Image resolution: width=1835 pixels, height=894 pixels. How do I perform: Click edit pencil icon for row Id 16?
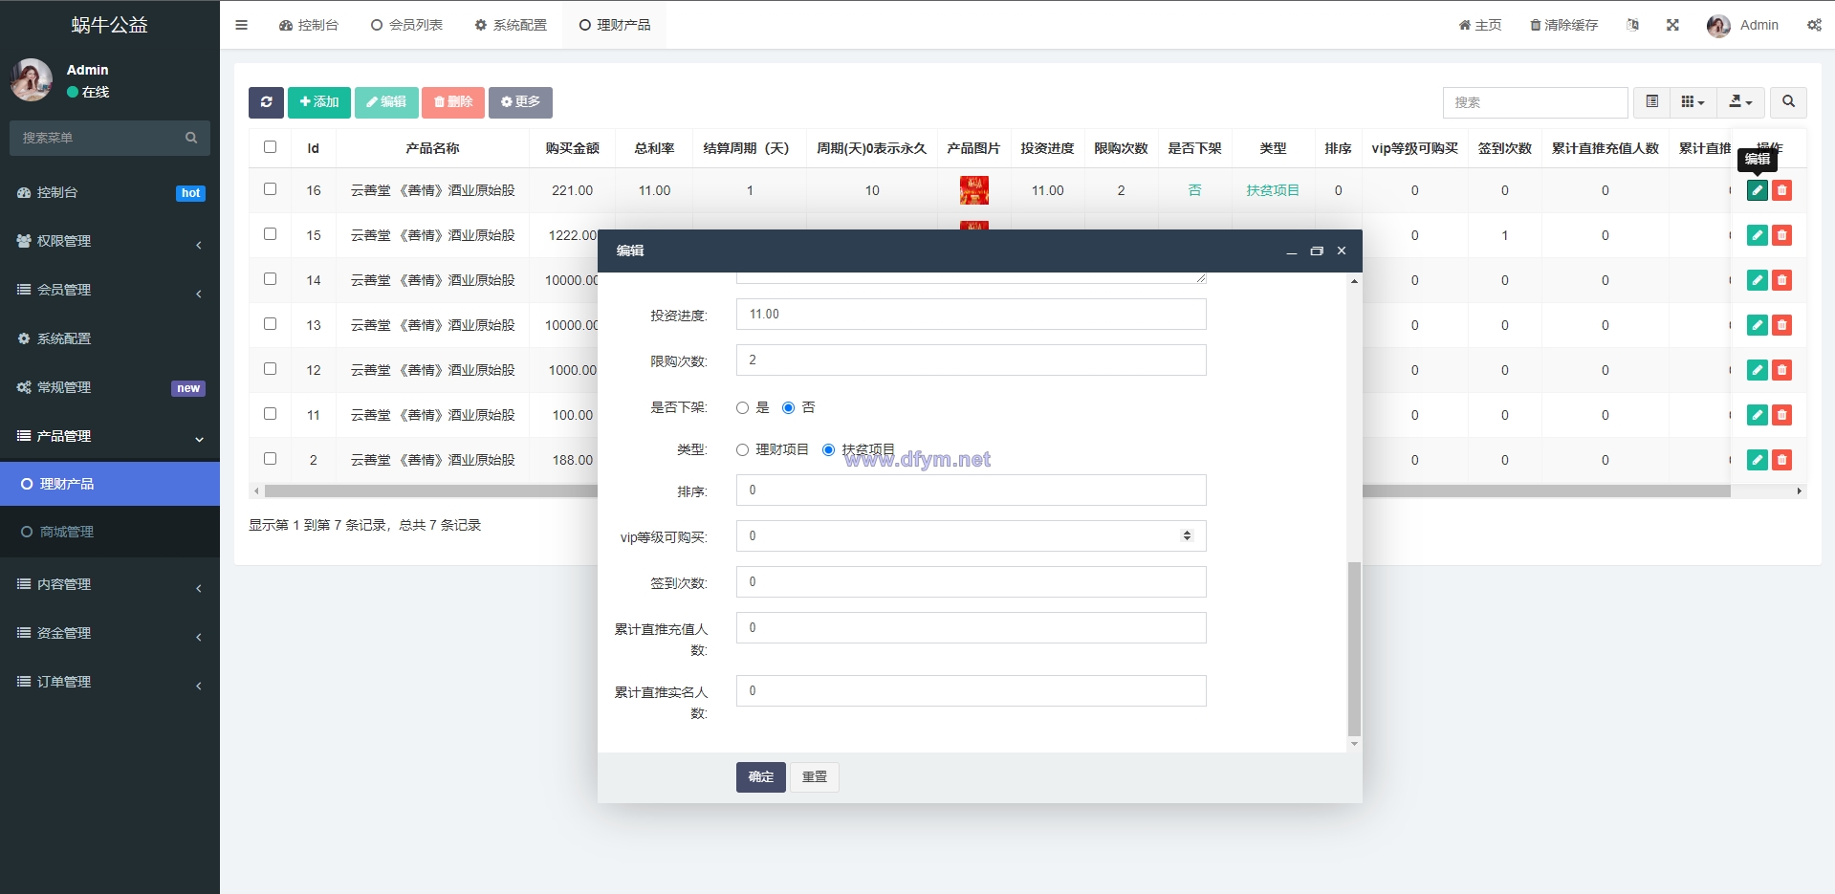1758,190
